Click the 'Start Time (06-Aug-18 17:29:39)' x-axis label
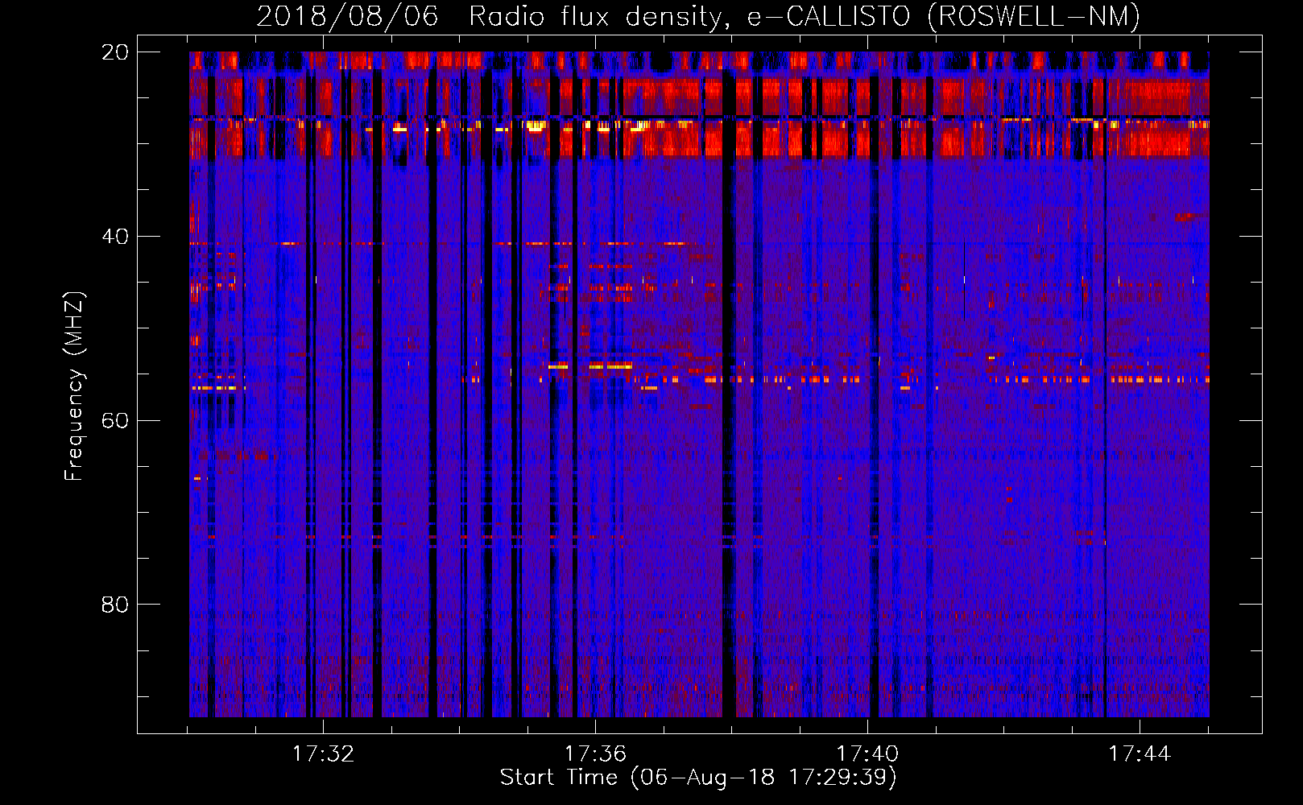The height and width of the screenshot is (805, 1303). [698, 778]
